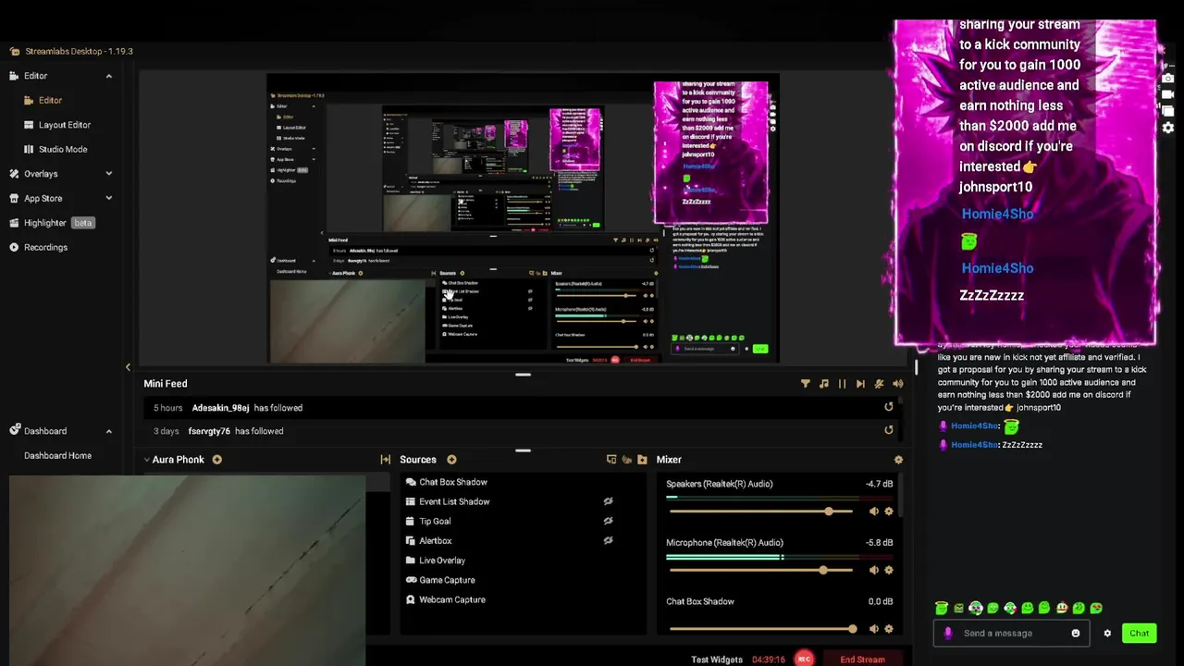Pick the last emote in the emote row
Image resolution: width=1184 pixels, height=666 pixels.
1096,609
